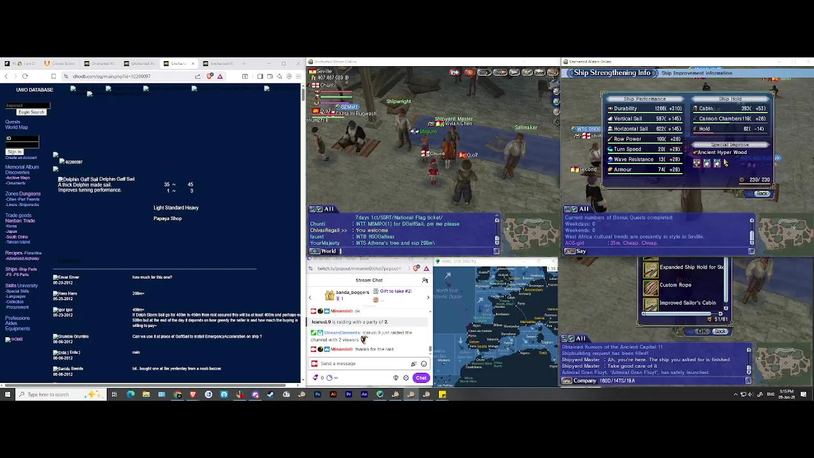
Task: Open Illustrator from the taskbar
Action: click(333, 394)
